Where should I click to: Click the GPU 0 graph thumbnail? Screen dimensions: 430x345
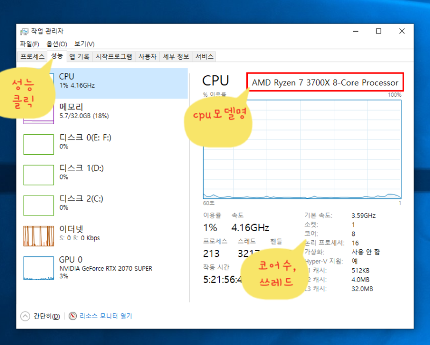click(38, 268)
